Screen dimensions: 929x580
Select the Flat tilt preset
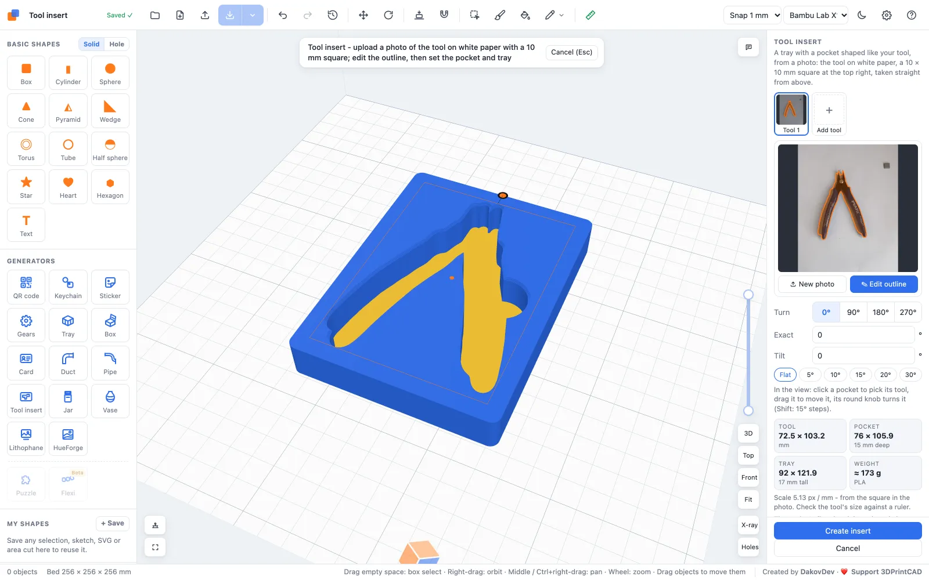(785, 375)
